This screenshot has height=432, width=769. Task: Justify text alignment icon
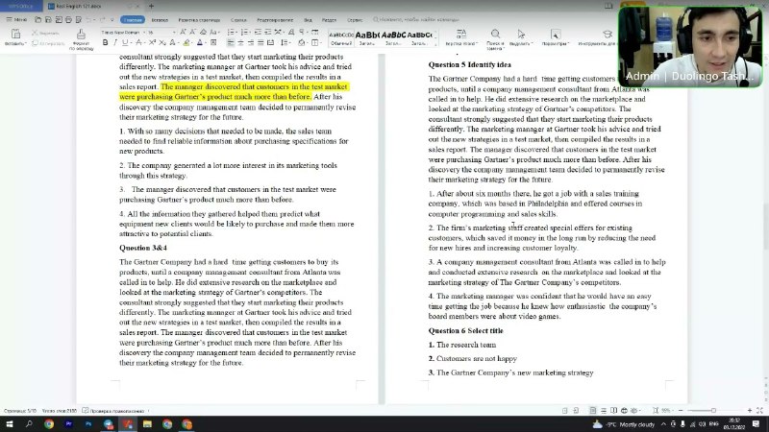260,43
